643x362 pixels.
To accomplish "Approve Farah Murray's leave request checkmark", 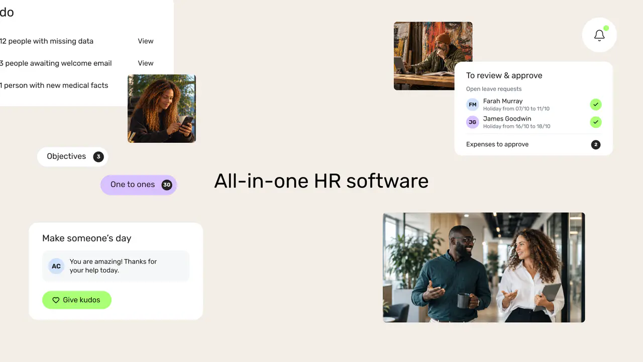I will [596, 105].
